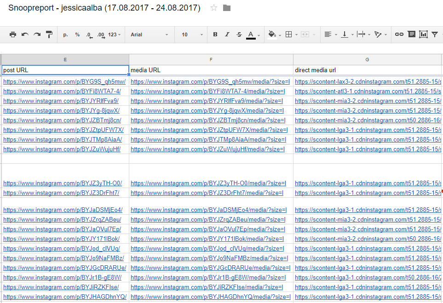Open the Arial font dropdown
Image resolution: width=443 pixels, height=303 pixels.
(150, 34)
